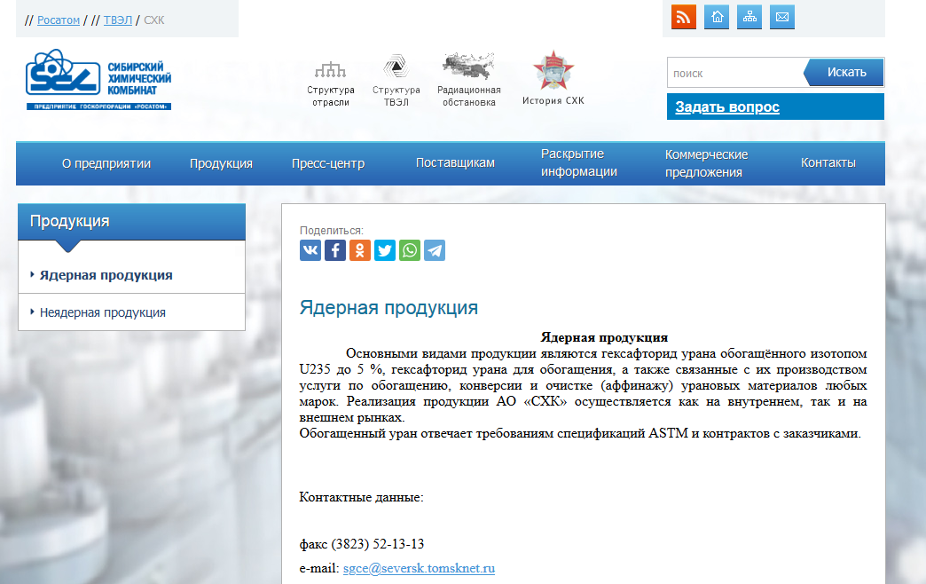Open Раскрытие информации menu
The height and width of the screenshot is (584, 926).
[x=578, y=163]
